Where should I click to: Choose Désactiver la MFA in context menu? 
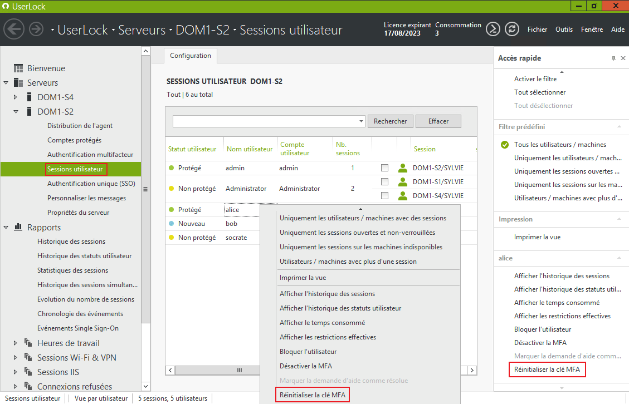pyautogui.click(x=306, y=366)
